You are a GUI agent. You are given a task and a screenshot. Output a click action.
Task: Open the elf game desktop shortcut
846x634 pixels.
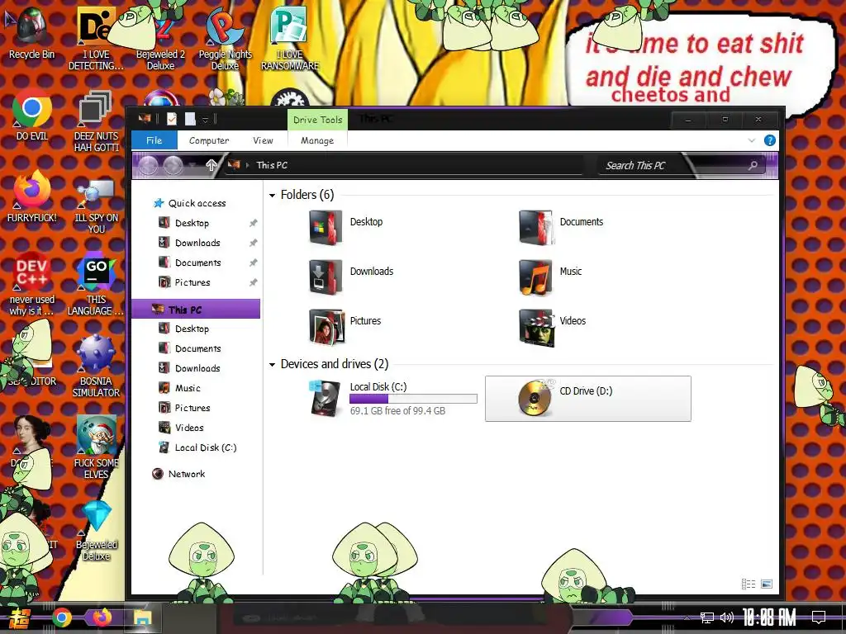96,447
